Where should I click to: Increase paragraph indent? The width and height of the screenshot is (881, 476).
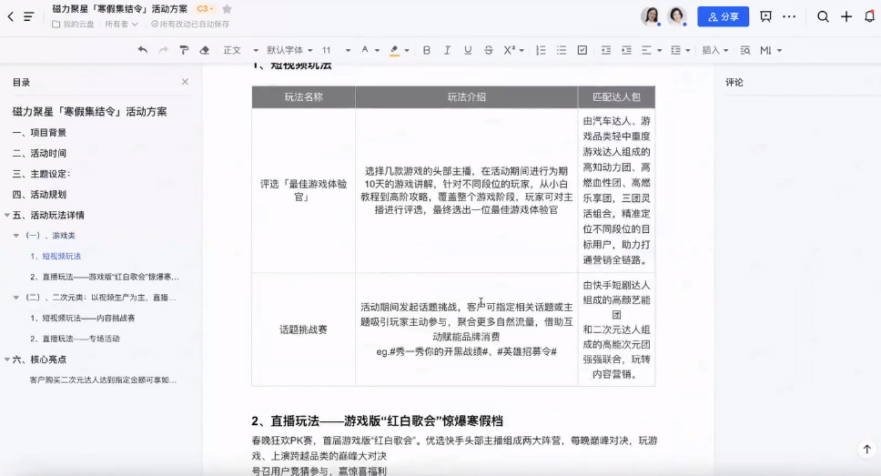coord(626,50)
